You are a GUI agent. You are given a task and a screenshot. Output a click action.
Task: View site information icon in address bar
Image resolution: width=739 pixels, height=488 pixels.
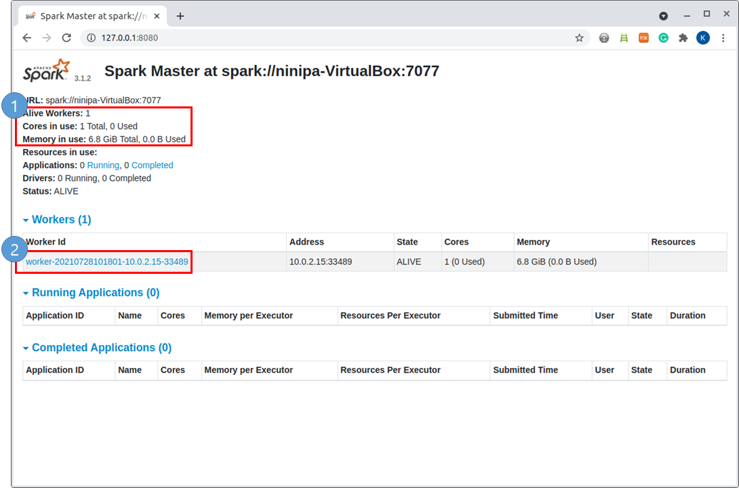[91, 38]
